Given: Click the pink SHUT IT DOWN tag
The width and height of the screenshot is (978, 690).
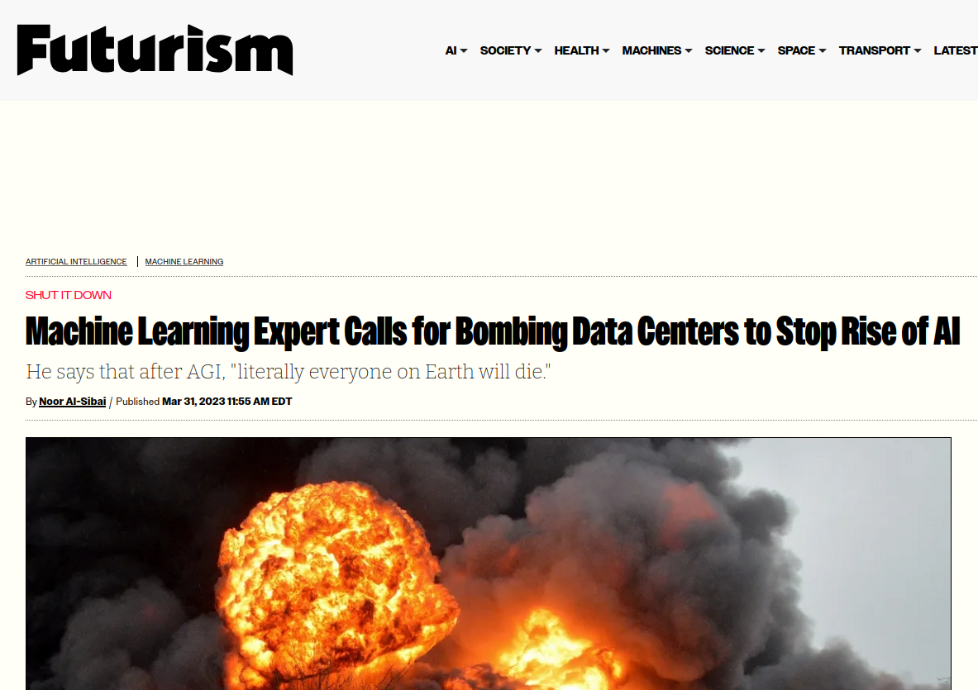Looking at the screenshot, I should pyautogui.click(x=69, y=295).
